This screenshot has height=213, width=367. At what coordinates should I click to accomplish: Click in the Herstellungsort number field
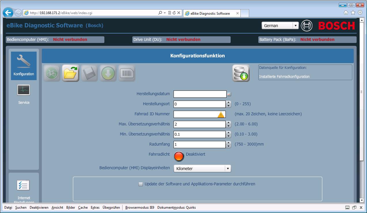(x=200, y=104)
